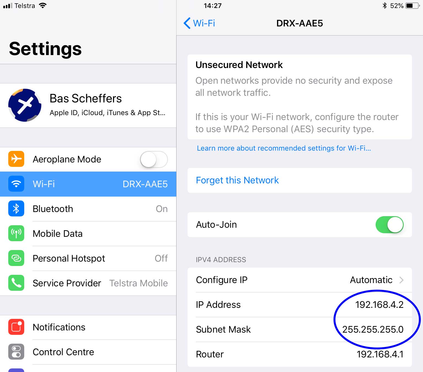Tap the Bluetooth icon in settings list

16,208
